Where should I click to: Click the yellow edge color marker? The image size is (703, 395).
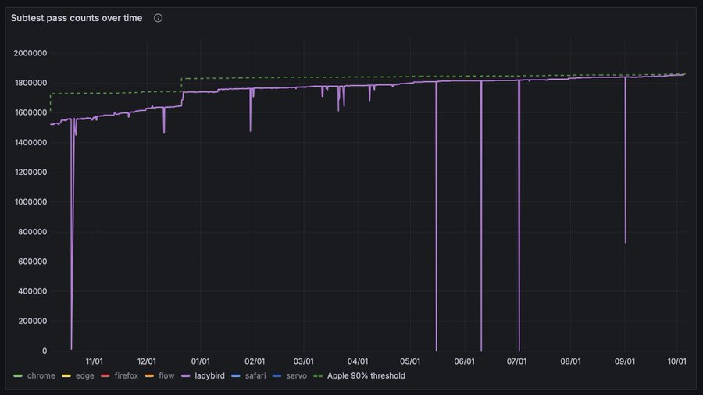(x=67, y=375)
